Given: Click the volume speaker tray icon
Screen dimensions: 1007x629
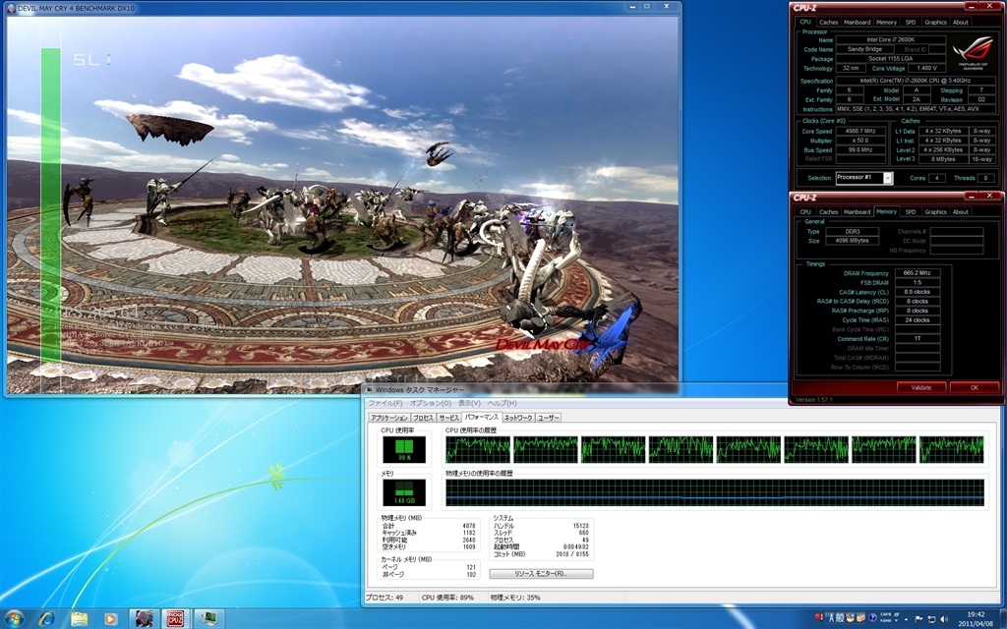Looking at the screenshot, I should pyautogui.click(x=946, y=619).
